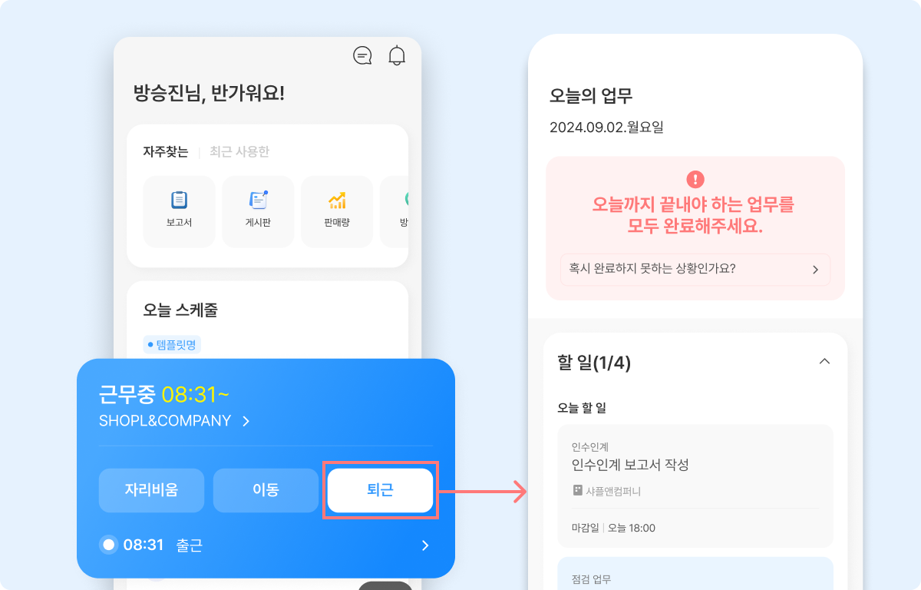Open the 판매량 sales chart icon

point(337,201)
